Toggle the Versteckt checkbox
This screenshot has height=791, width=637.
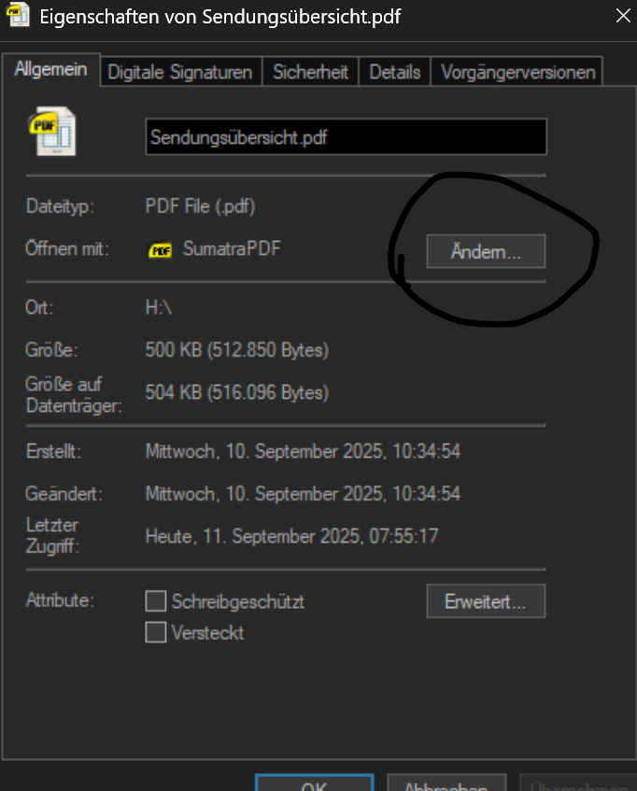tap(156, 632)
